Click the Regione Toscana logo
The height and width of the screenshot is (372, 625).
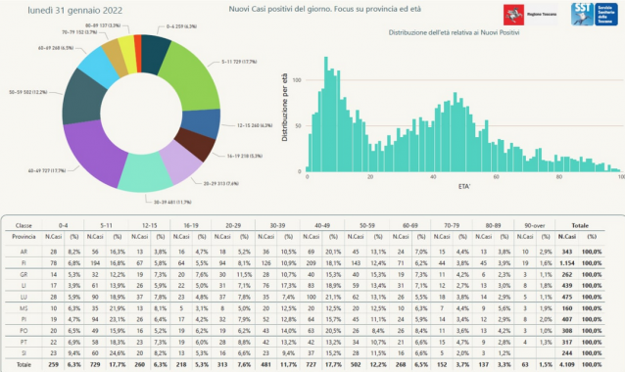530,15
